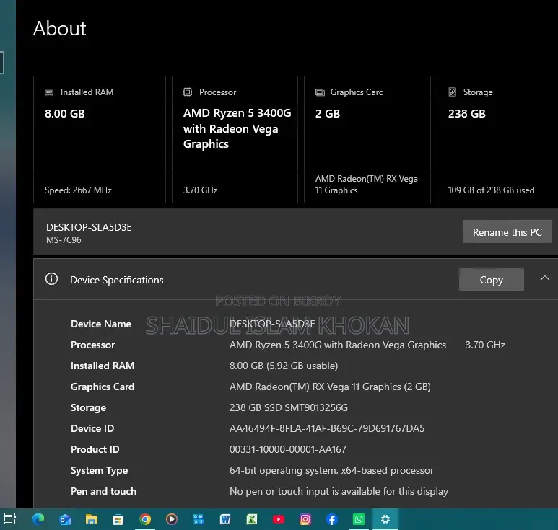
Task: Click the 238 GB SSD SMT9013256G value
Action: [x=289, y=407]
